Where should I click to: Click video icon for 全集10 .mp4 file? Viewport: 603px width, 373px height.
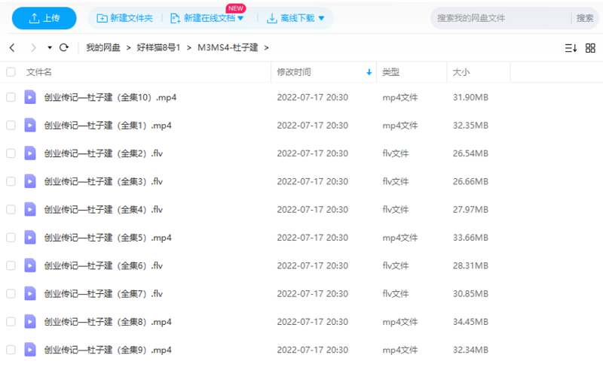(x=30, y=97)
